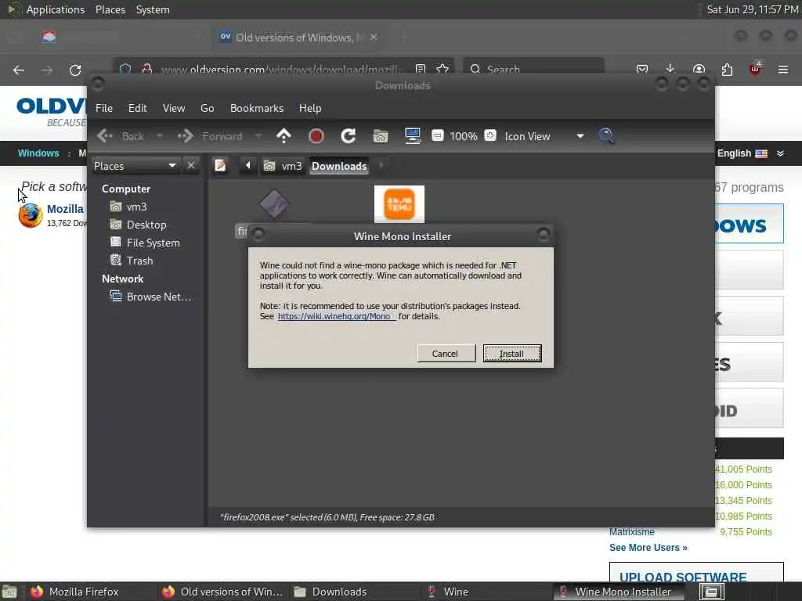Go to Home folder via toolbar icon
This screenshot has width=802, height=601.
[381, 136]
